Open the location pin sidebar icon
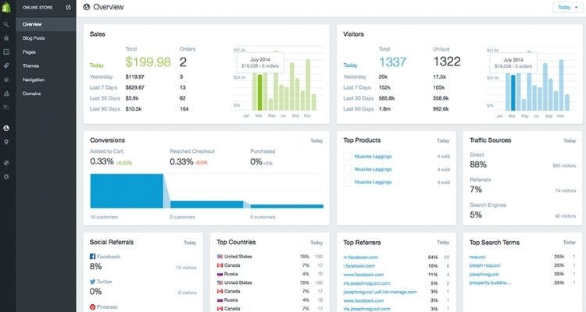586x312 pixels. 7,142
